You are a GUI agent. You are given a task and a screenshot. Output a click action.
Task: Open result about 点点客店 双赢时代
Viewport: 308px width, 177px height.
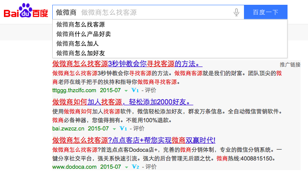point(134,140)
